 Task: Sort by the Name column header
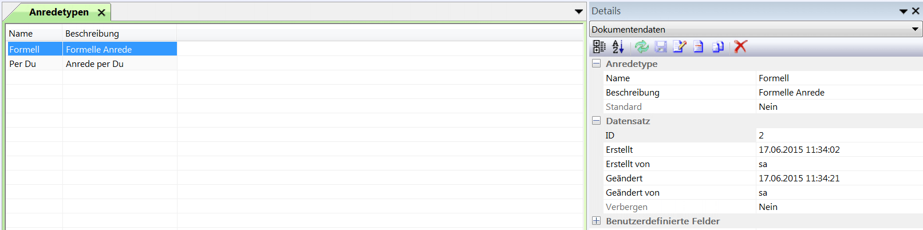pyautogui.click(x=21, y=33)
